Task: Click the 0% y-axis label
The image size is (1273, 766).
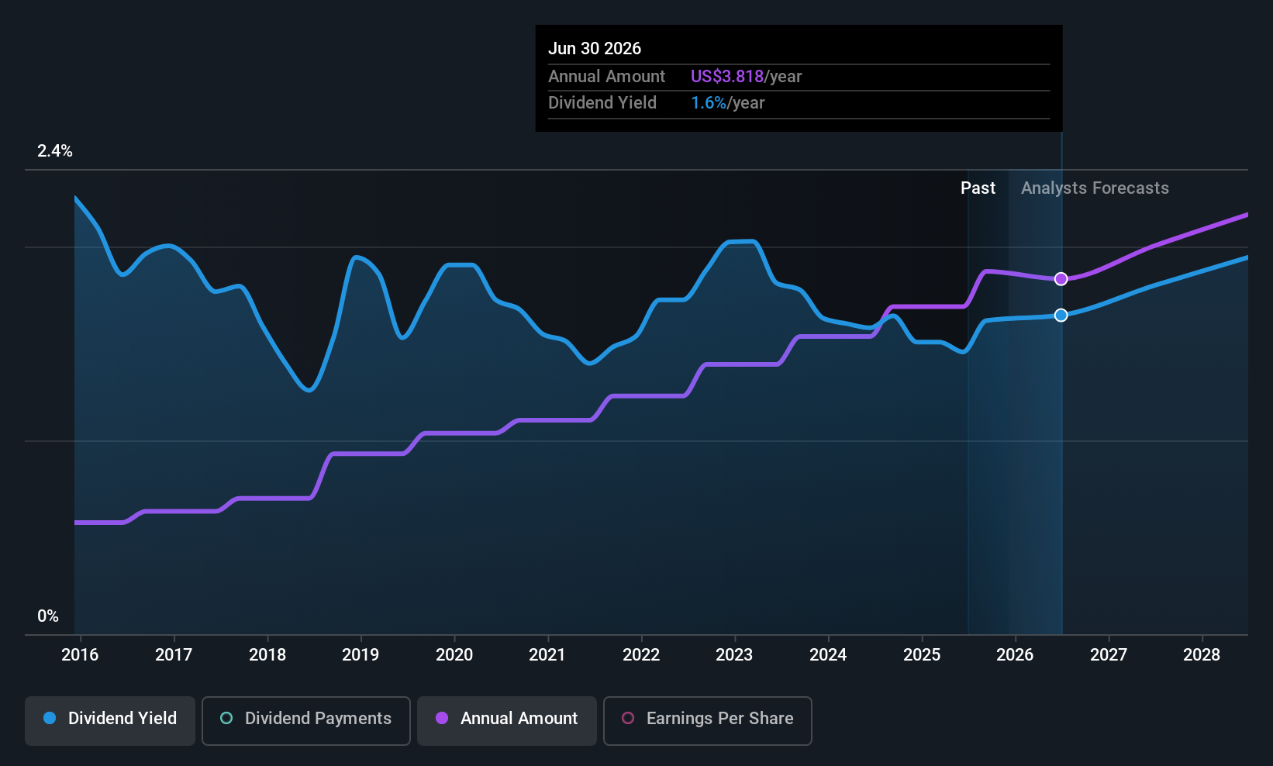Action: 48,616
